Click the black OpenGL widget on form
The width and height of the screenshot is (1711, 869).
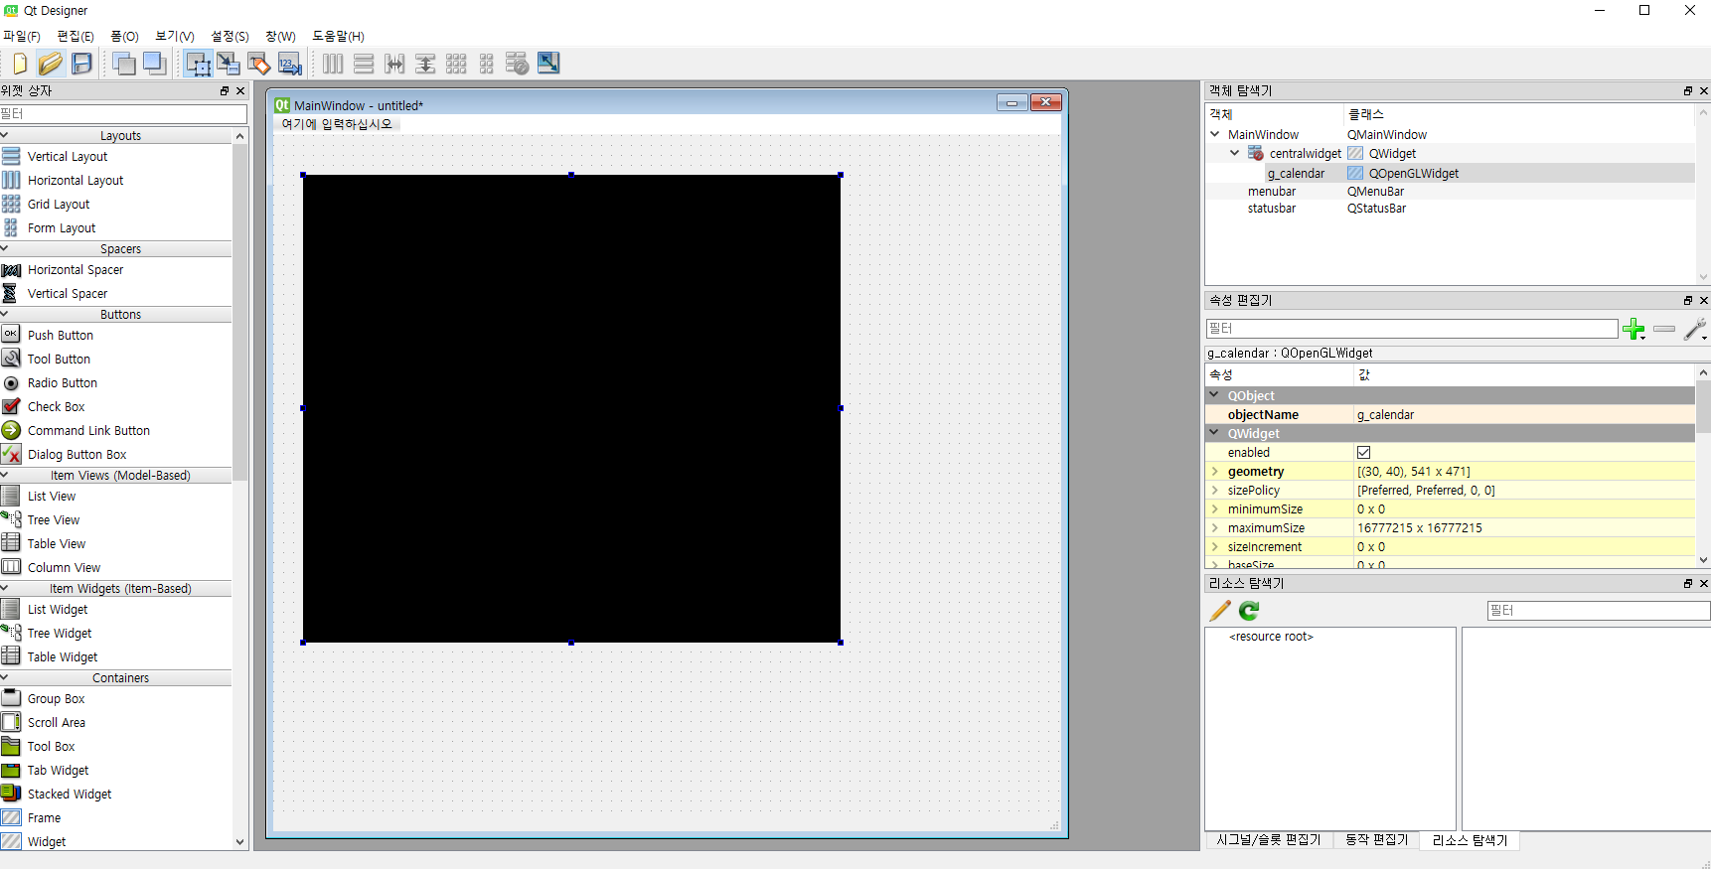pos(571,408)
